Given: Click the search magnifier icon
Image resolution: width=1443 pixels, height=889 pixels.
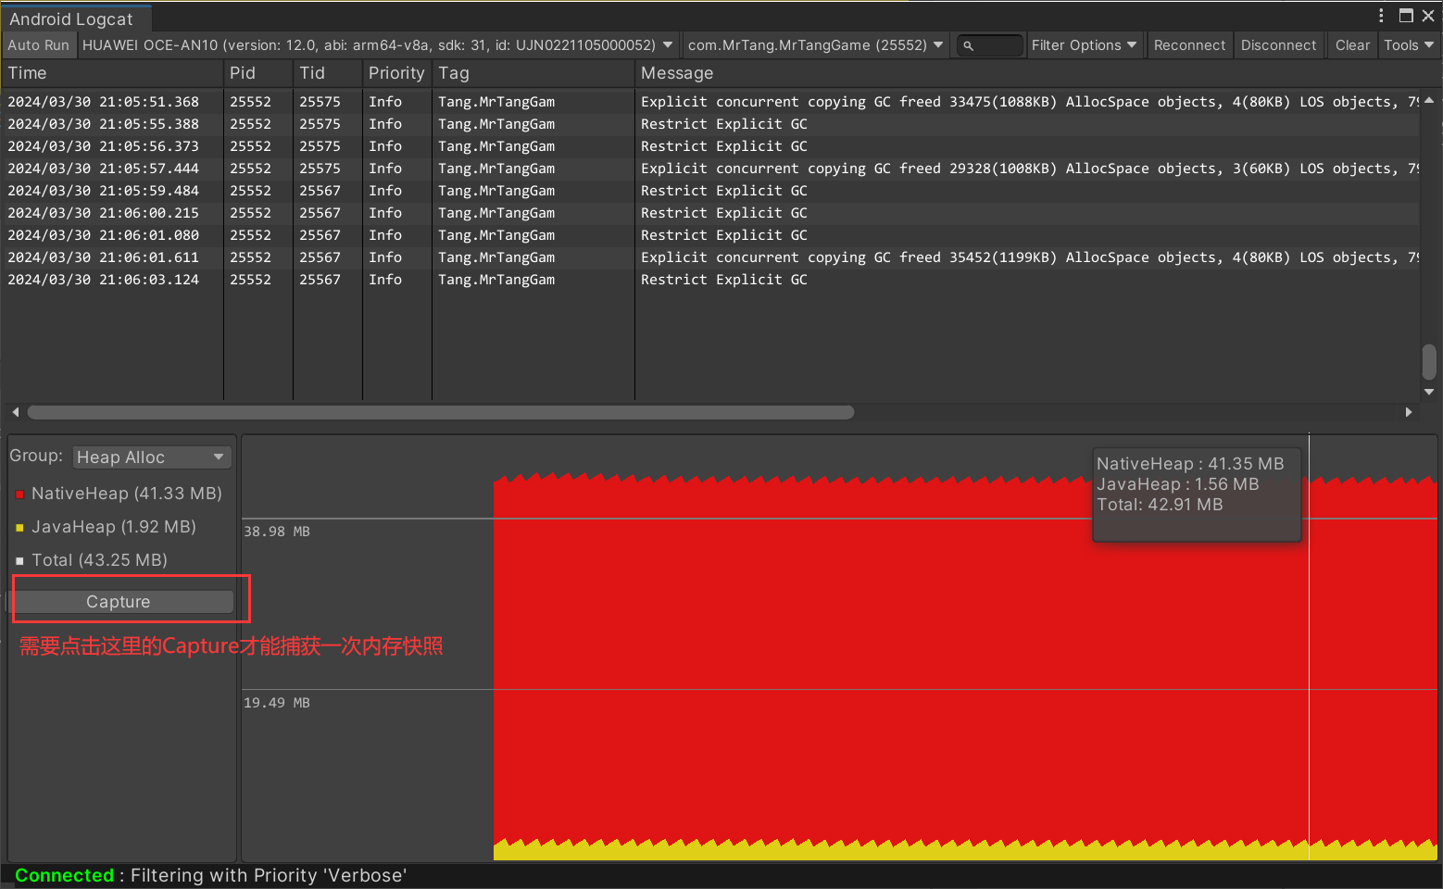Looking at the screenshot, I should [x=968, y=45].
